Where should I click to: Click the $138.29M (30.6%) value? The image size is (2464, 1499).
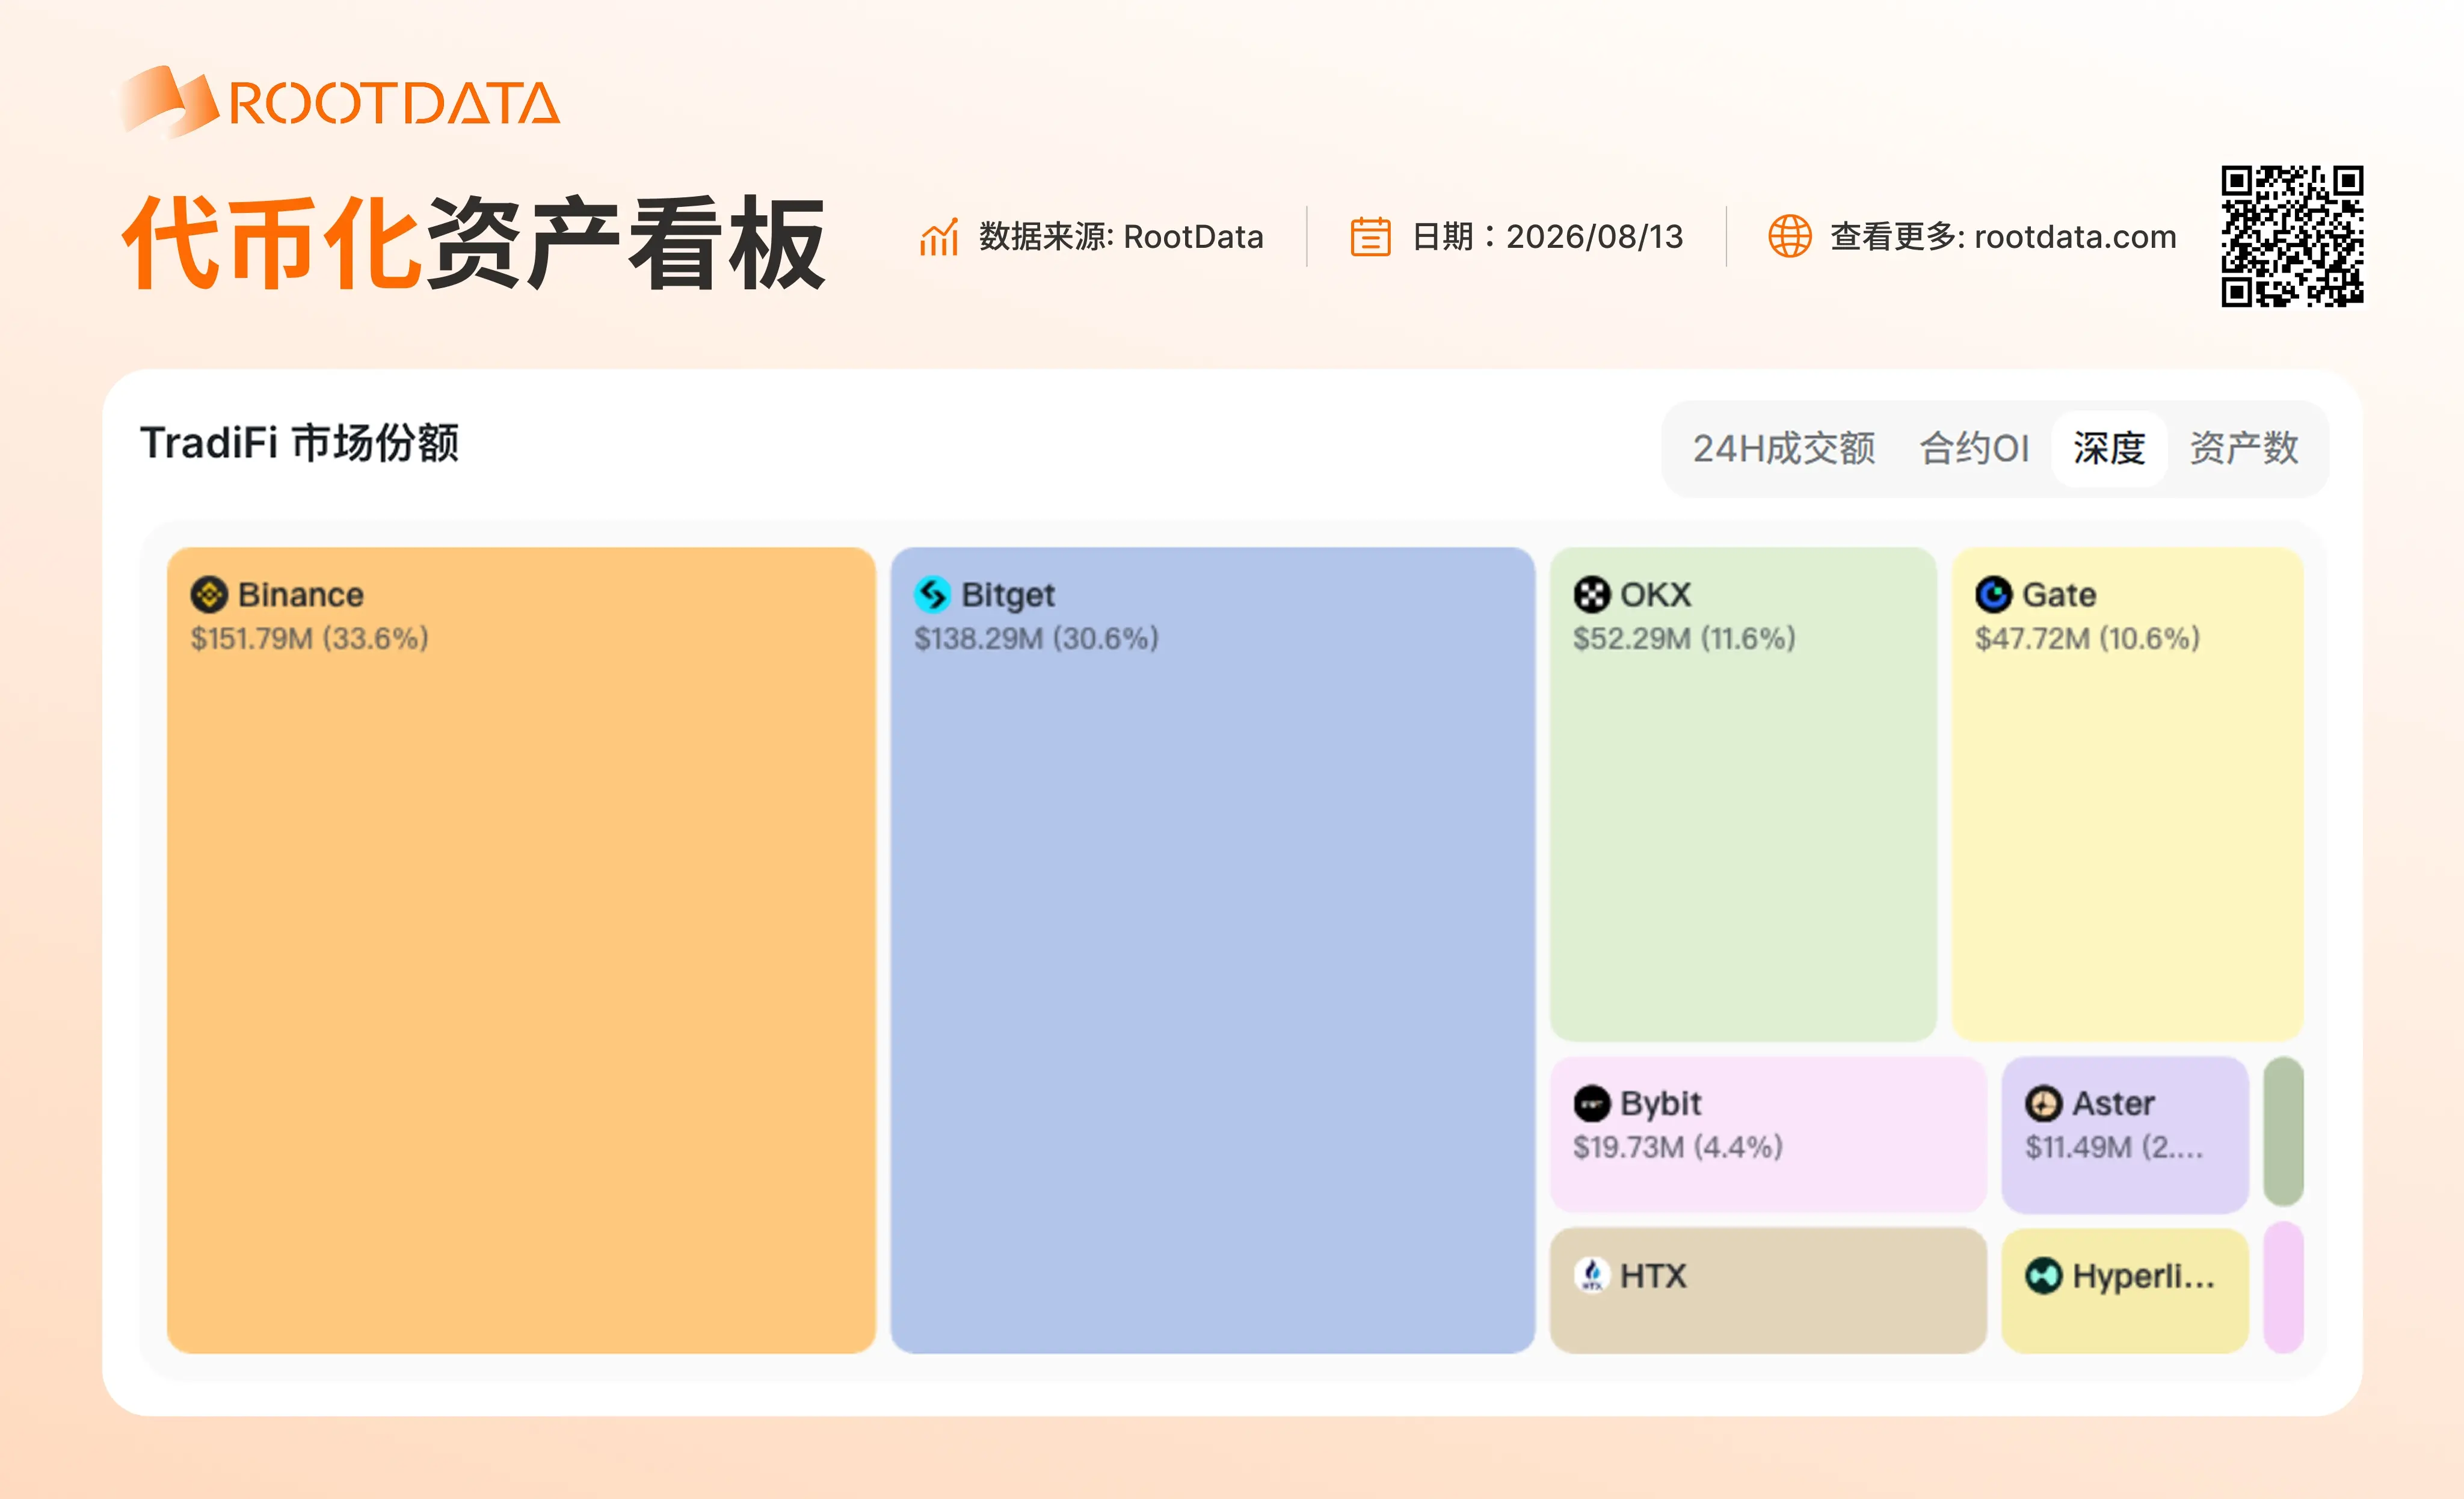[1036, 638]
